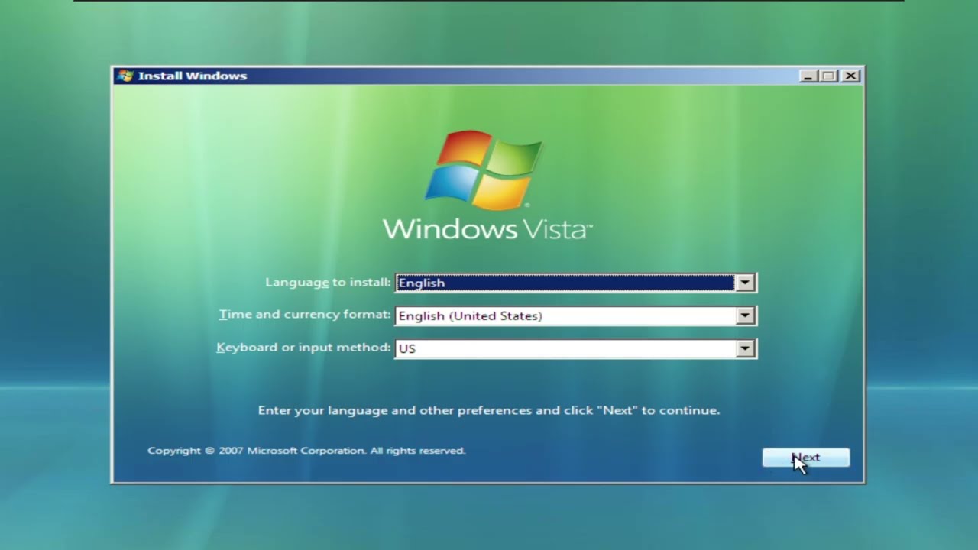978x550 pixels.
Task: Click the Windows Vista flag logo
Action: click(484, 170)
